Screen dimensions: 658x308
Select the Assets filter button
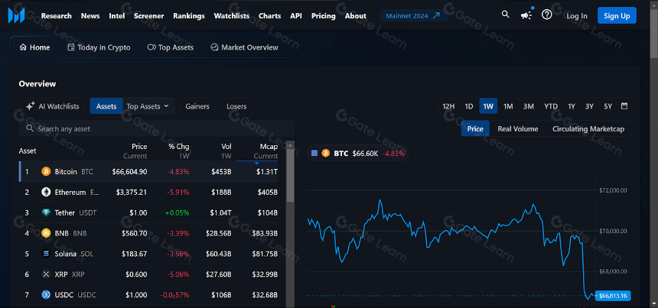coord(106,106)
